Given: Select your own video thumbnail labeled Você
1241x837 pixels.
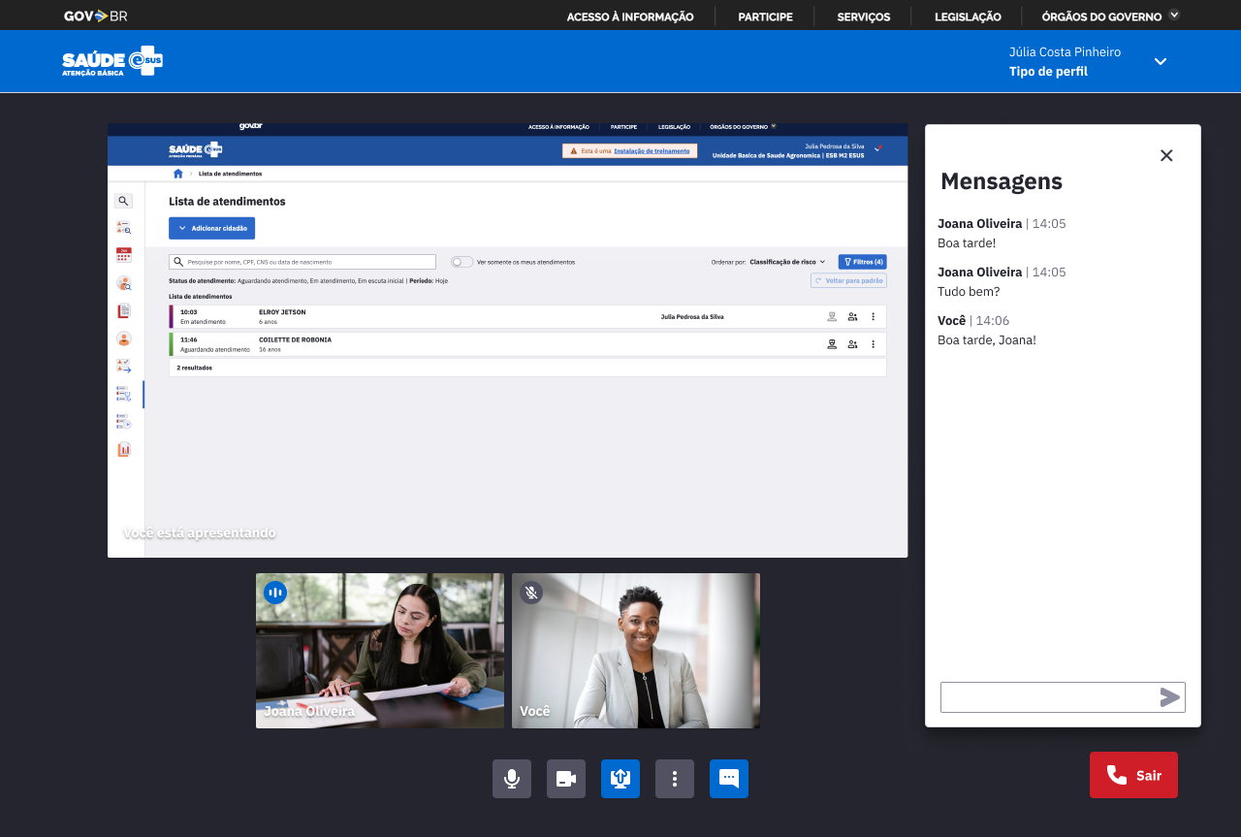Looking at the screenshot, I should point(636,651).
